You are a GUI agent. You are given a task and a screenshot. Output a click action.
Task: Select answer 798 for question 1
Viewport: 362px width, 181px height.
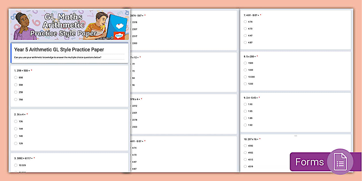16,99
